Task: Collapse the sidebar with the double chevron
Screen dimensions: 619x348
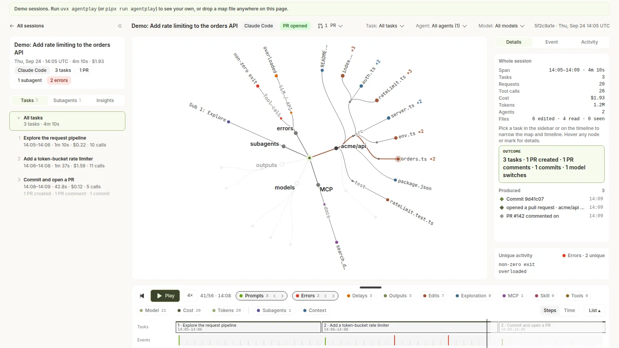Action: (x=120, y=26)
